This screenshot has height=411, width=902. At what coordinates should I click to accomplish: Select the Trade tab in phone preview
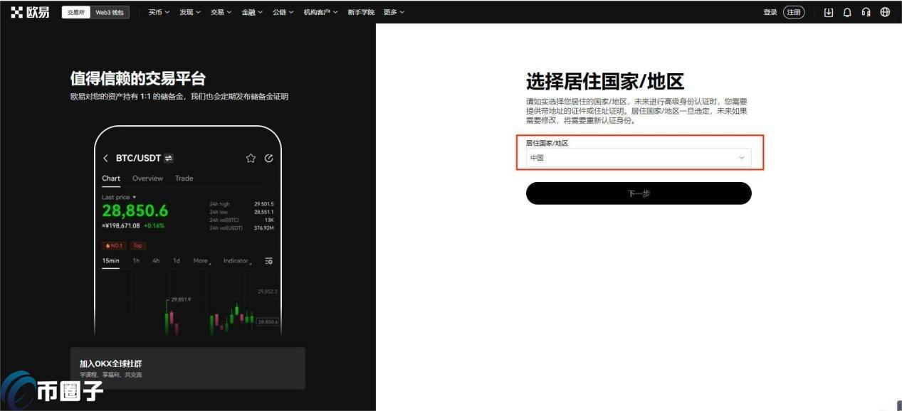[184, 178]
